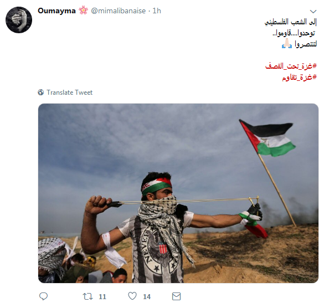
Task: Click the Translate Tweet link
Action: tap(69, 93)
